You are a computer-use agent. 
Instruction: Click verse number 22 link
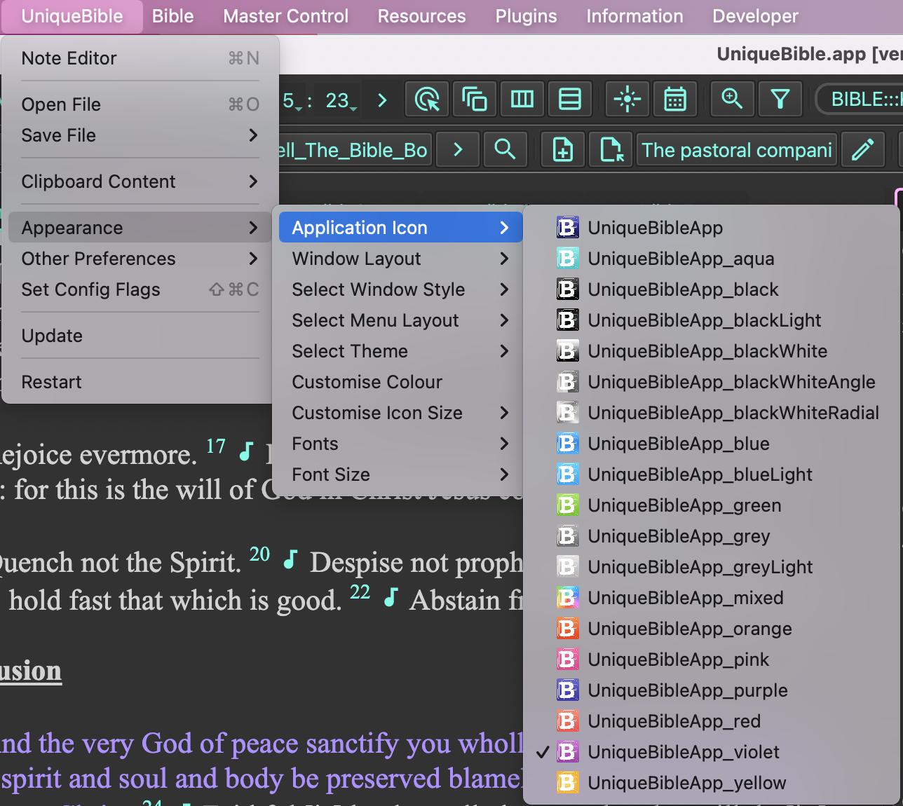click(x=360, y=592)
